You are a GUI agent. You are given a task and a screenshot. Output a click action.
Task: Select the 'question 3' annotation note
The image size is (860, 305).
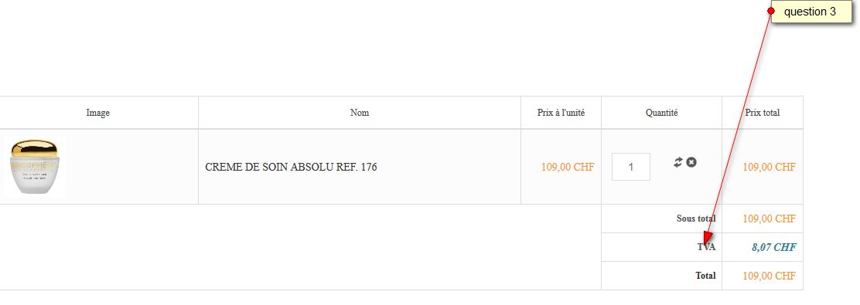tap(811, 12)
